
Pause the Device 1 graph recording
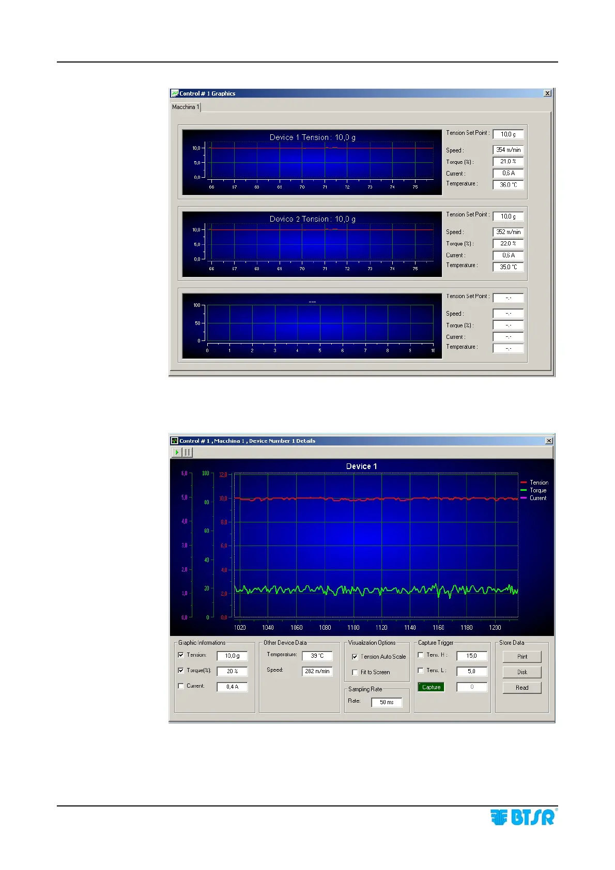[x=187, y=452]
